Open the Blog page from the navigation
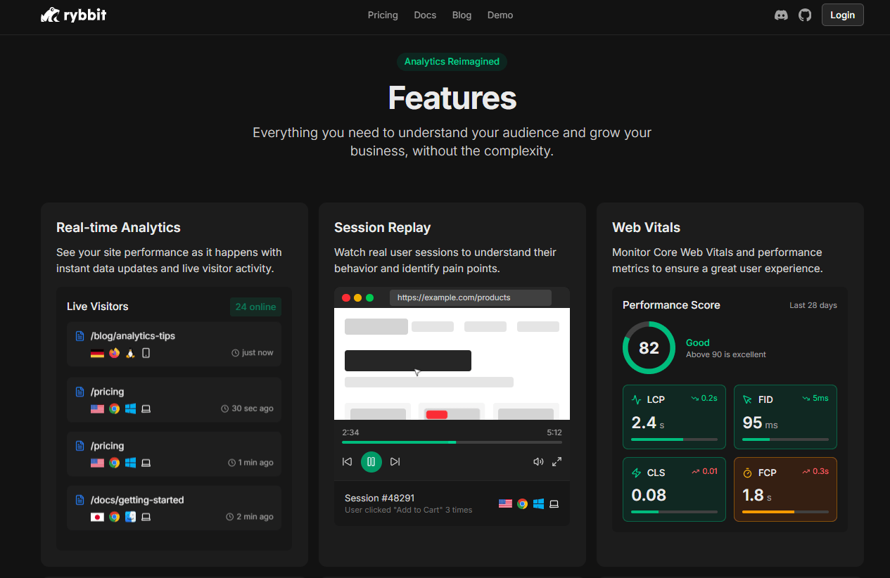The image size is (890, 578). (462, 15)
